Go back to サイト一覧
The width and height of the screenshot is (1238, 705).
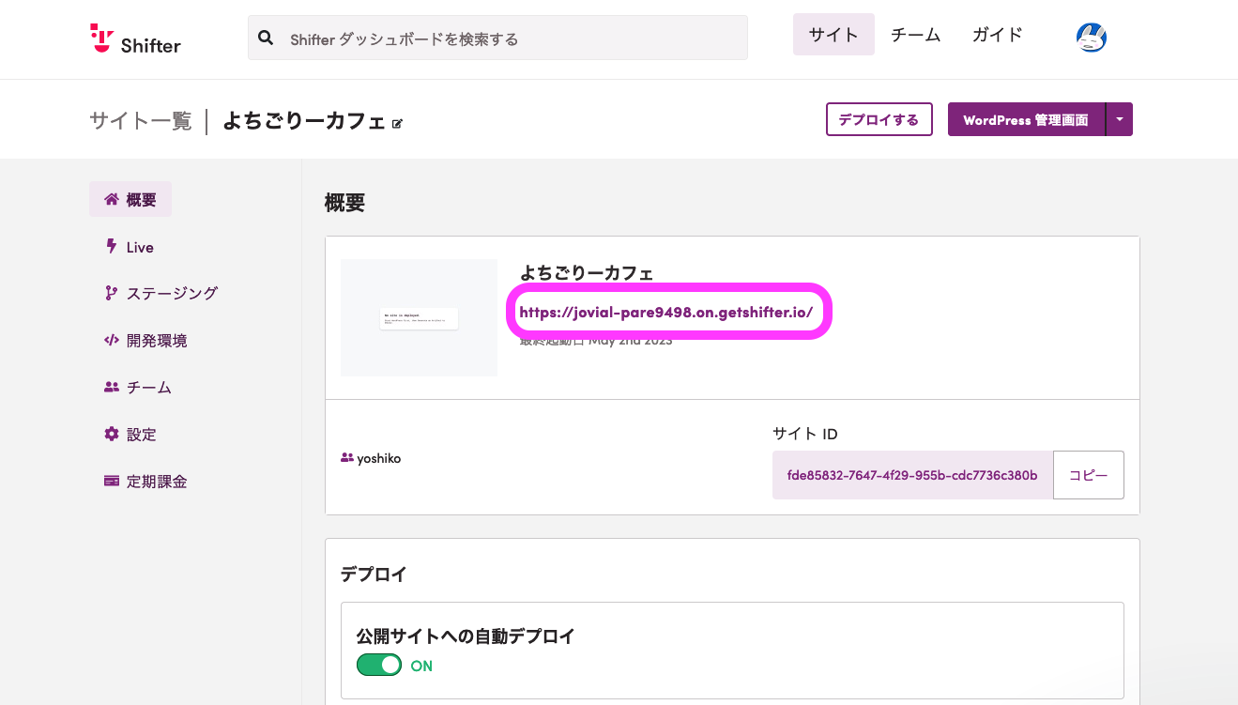click(x=140, y=121)
